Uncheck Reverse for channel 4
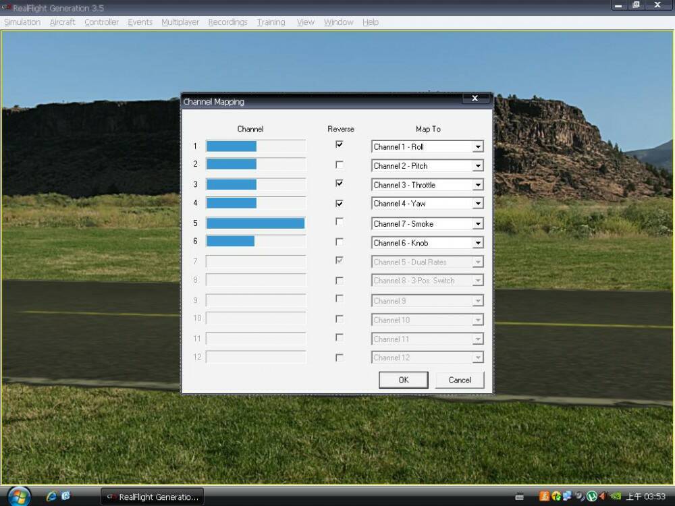The width and height of the screenshot is (675, 506). 340,203
